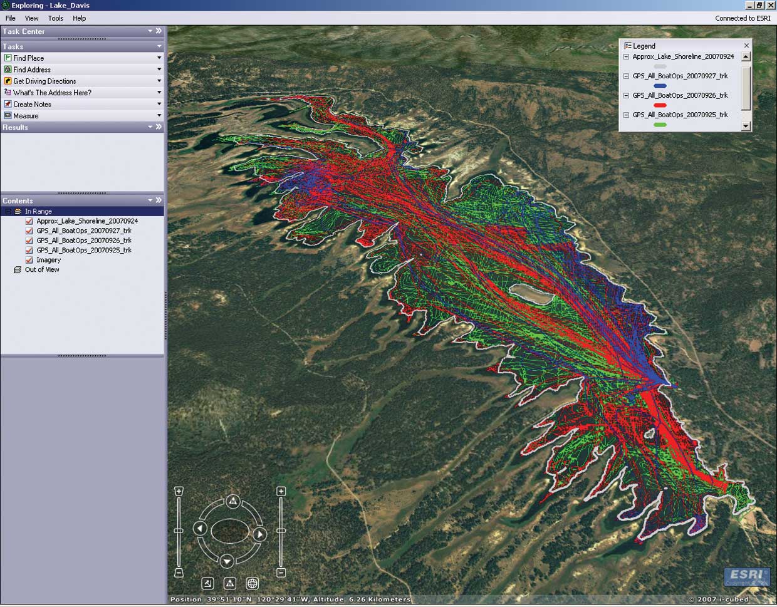Click the Get Driving Directions icon
Image resolution: width=777 pixels, height=607 pixels.
point(8,81)
